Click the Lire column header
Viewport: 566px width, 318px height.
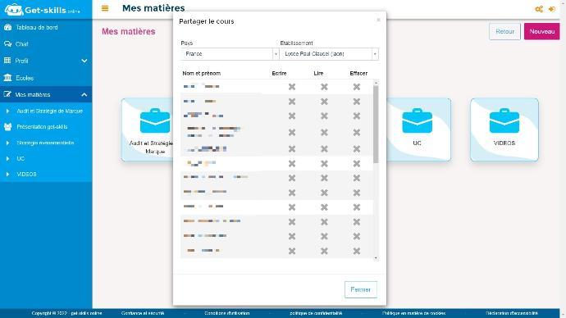[318, 73]
